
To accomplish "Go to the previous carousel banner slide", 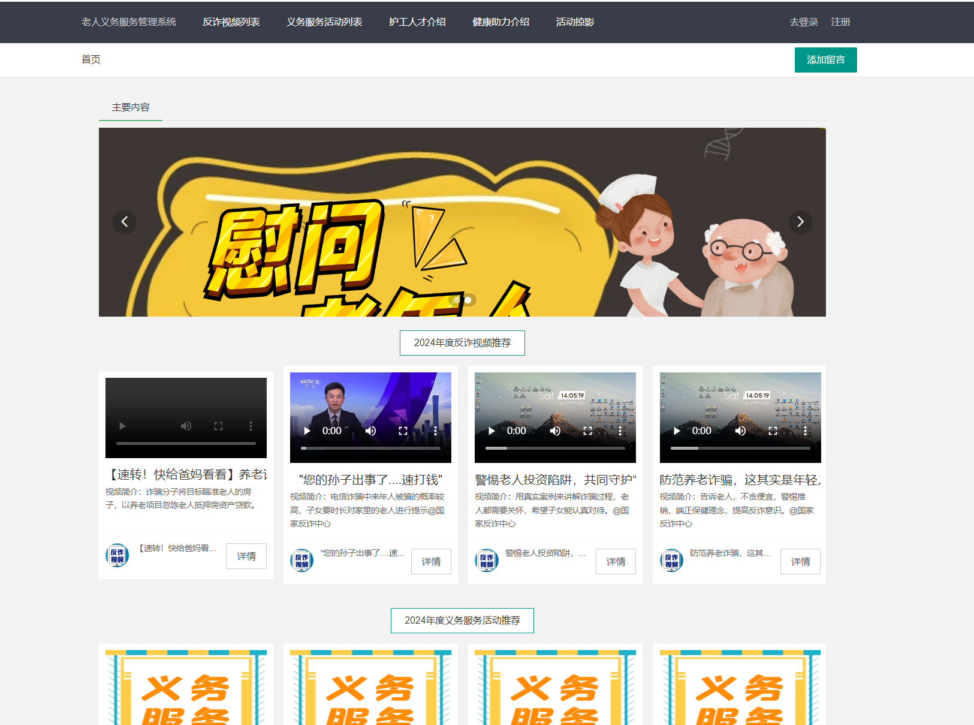I will point(125,222).
